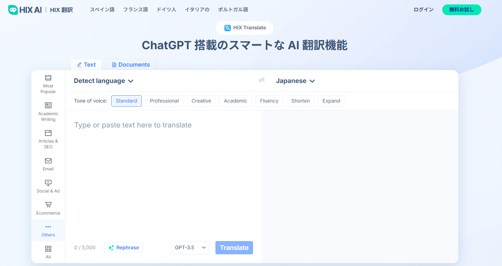Screen dimensions: 502x266
Task: Open Ecommerce cart sidebar icon
Action: pos(48,205)
